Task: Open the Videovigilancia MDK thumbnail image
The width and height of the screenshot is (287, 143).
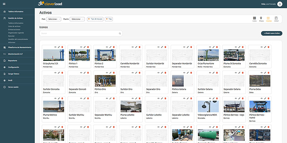Action: [x=208, y=106]
